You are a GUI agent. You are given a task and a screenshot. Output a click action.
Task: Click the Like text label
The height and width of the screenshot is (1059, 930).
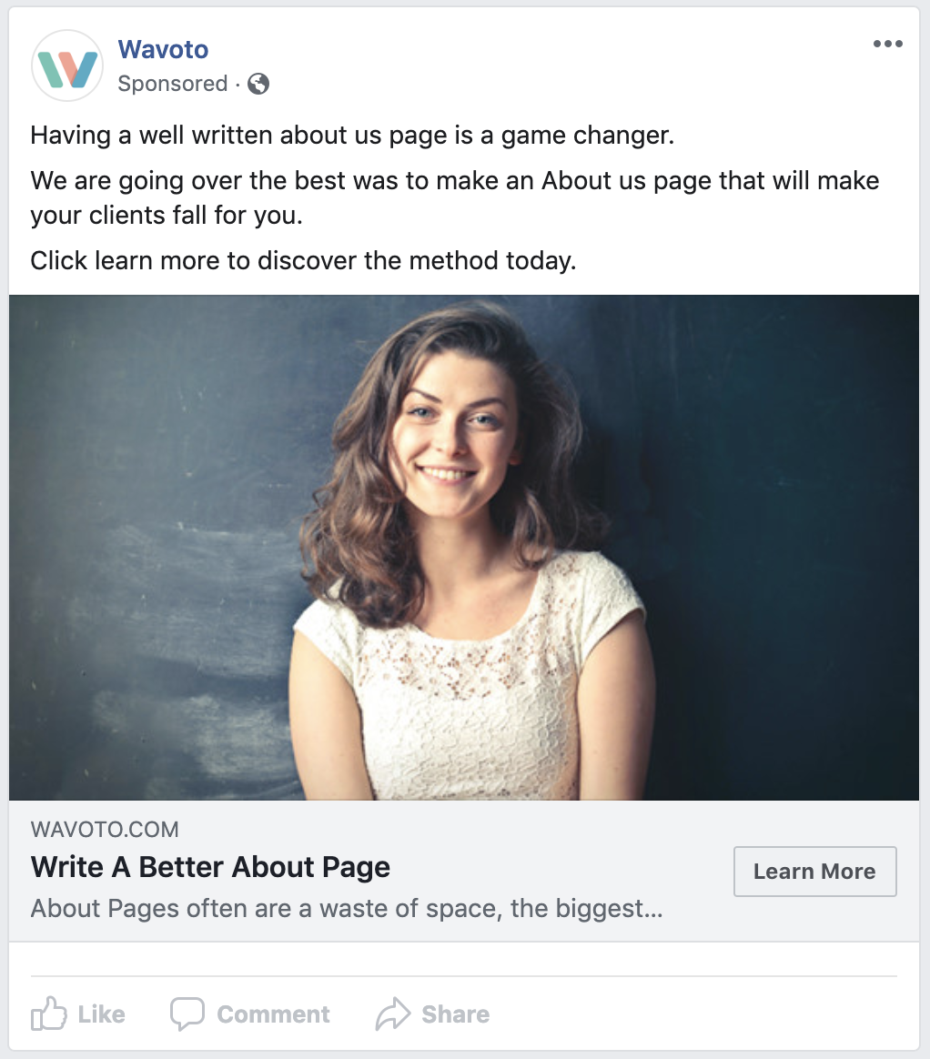(x=102, y=1014)
